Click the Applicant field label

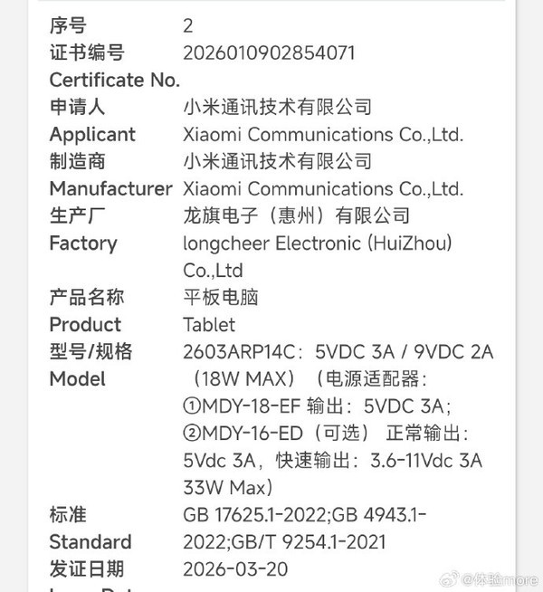[x=92, y=134]
